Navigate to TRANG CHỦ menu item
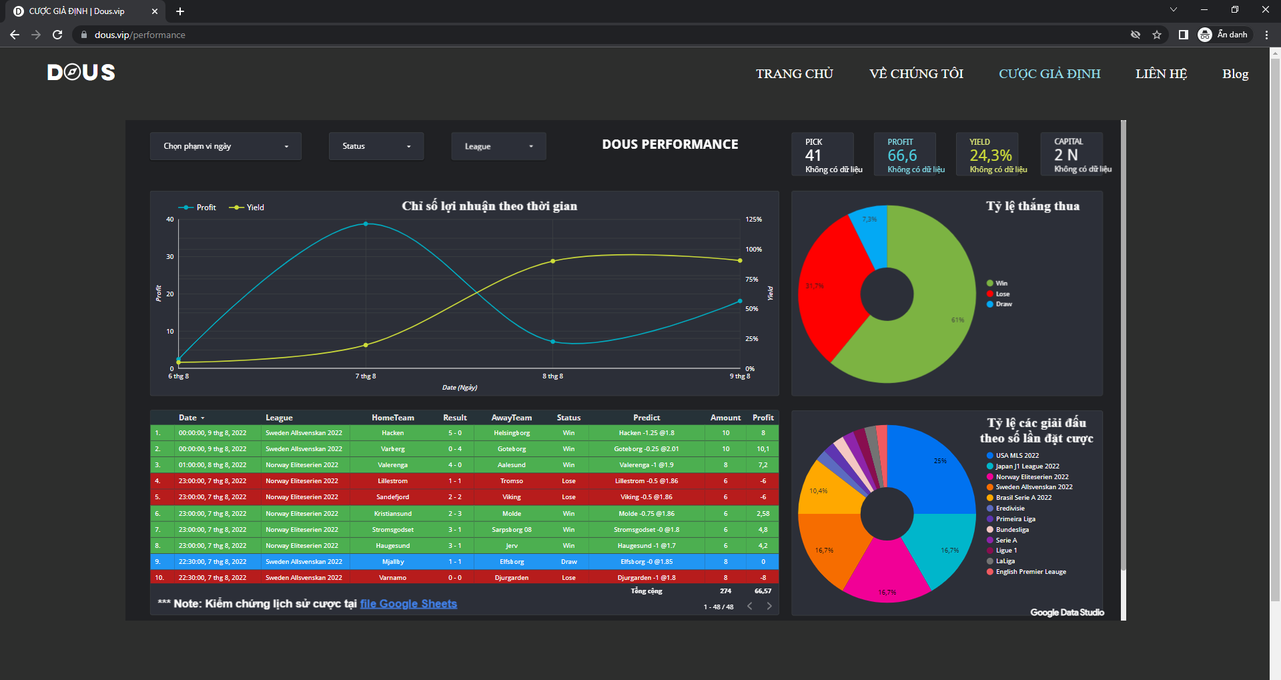This screenshot has height=680, width=1281. click(794, 73)
